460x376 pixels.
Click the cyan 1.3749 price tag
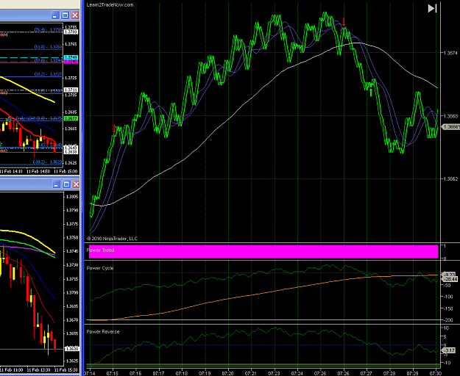click(71, 57)
